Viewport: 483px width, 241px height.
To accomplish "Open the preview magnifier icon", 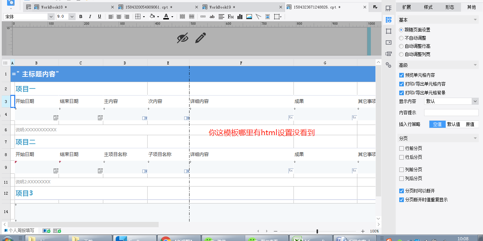I will coord(11,3).
